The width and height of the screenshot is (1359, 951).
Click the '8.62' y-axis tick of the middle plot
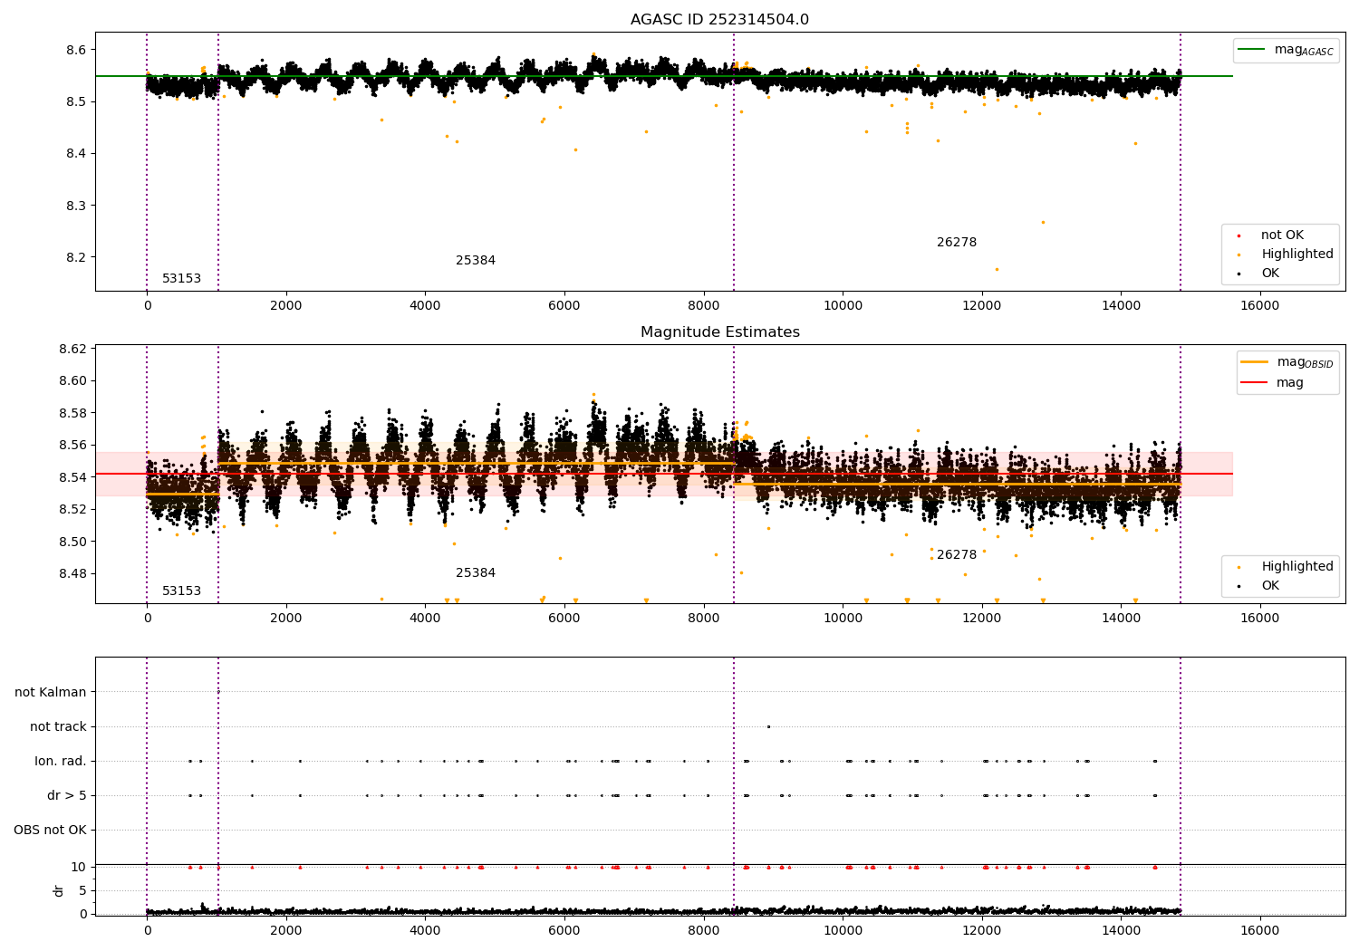pyautogui.click(x=73, y=350)
